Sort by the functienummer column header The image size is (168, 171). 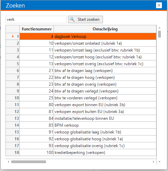click(37, 29)
